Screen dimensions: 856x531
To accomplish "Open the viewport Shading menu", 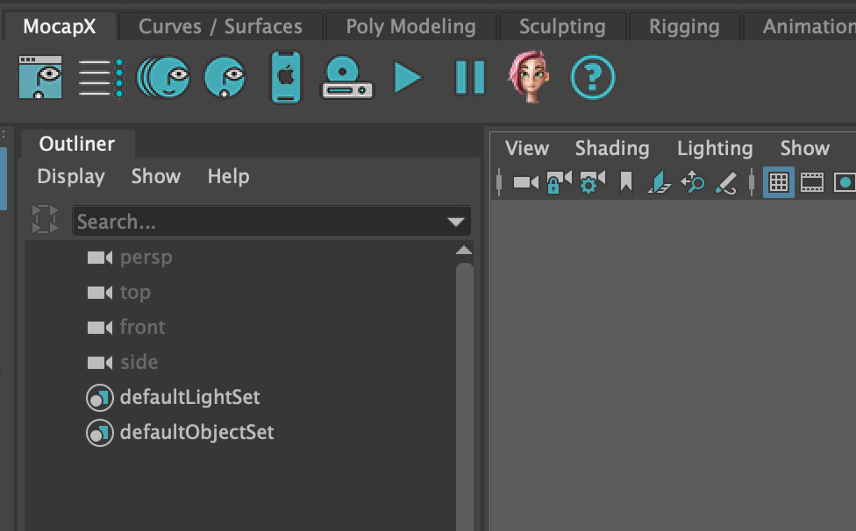I will tap(612, 148).
